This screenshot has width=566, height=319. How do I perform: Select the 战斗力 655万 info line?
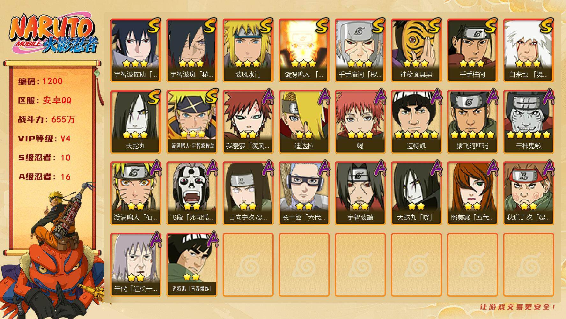click(x=47, y=119)
